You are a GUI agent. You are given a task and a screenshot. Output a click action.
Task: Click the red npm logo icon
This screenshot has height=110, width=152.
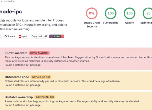coord(20,36)
